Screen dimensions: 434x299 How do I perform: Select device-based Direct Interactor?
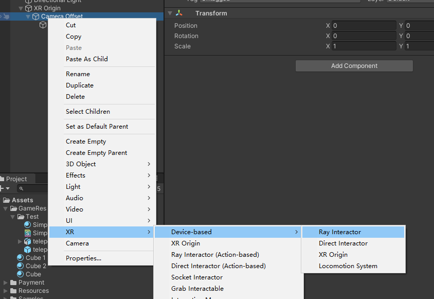point(353,243)
